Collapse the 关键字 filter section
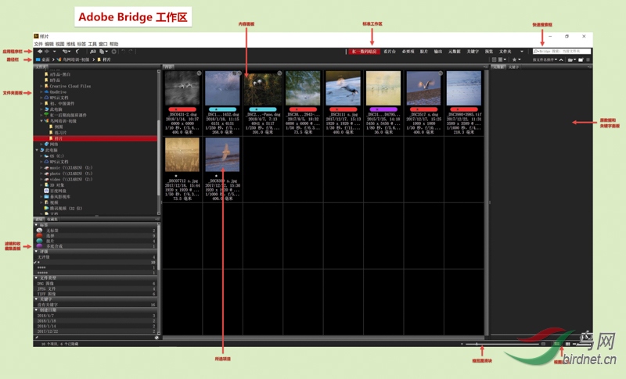Image resolution: width=626 pixels, height=379 pixels. pyautogui.click(x=38, y=298)
